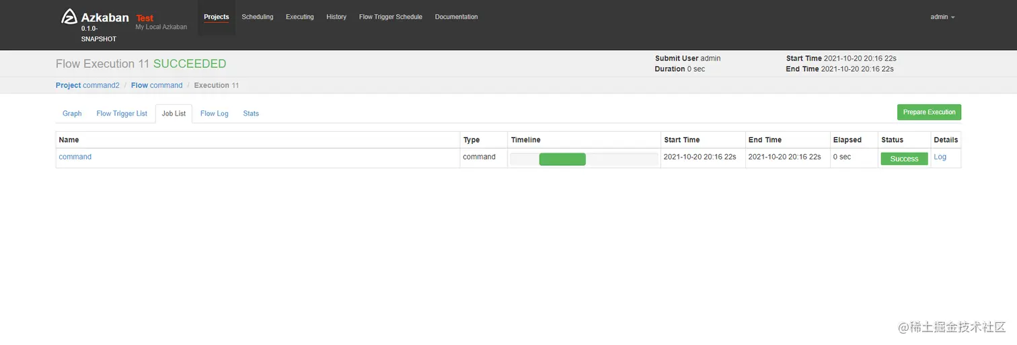The height and width of the screenshot is (345, 1017).
Task: Open the History page
Action: click(x=336, y=17)
